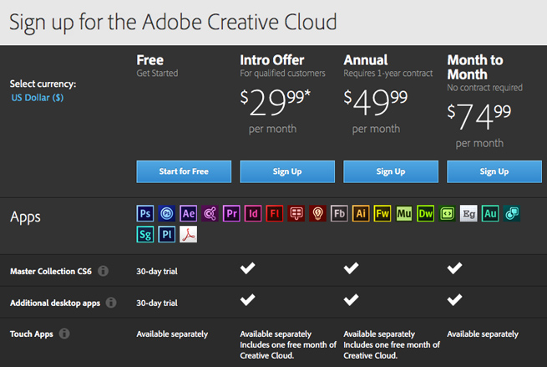Click the $29.99 Intro Offer price
Screen dimensions: 547x367
(x=275, y=102)
